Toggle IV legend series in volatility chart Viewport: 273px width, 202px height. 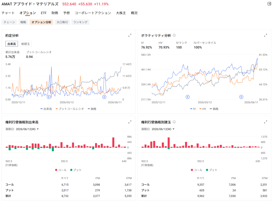pyautogui.click(x=193, y=109)
